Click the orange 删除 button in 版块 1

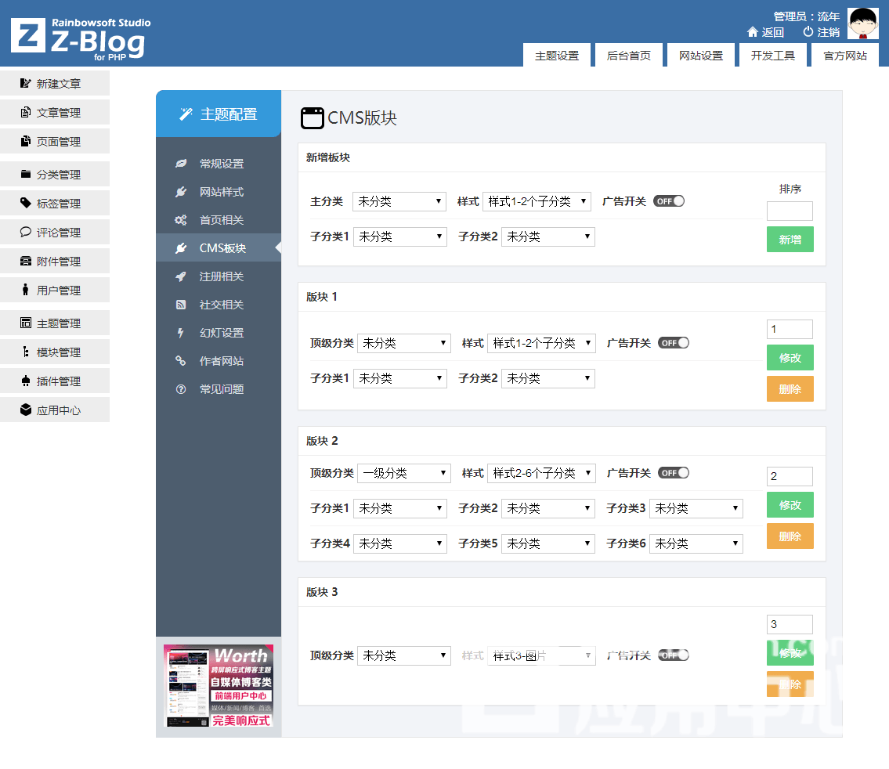790,388
